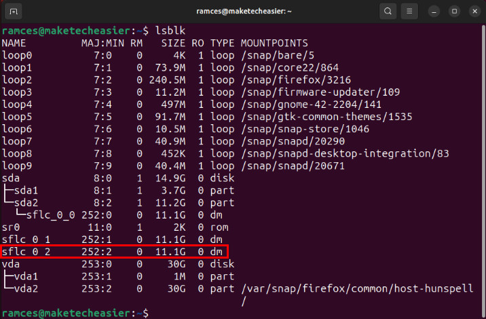Click the MAJ:MIN column header
The image size is (486, 319).
pyautogui.click(x=102, y=43)
